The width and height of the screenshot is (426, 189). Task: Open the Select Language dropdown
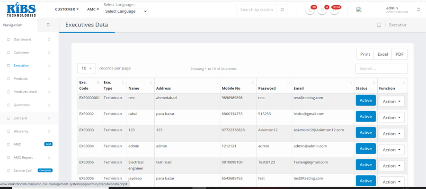125,11
